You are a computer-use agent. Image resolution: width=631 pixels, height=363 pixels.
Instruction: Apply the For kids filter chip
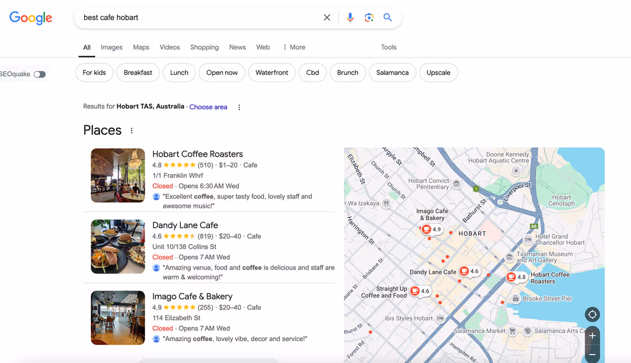pyautogui.click(x=94, y=73)
